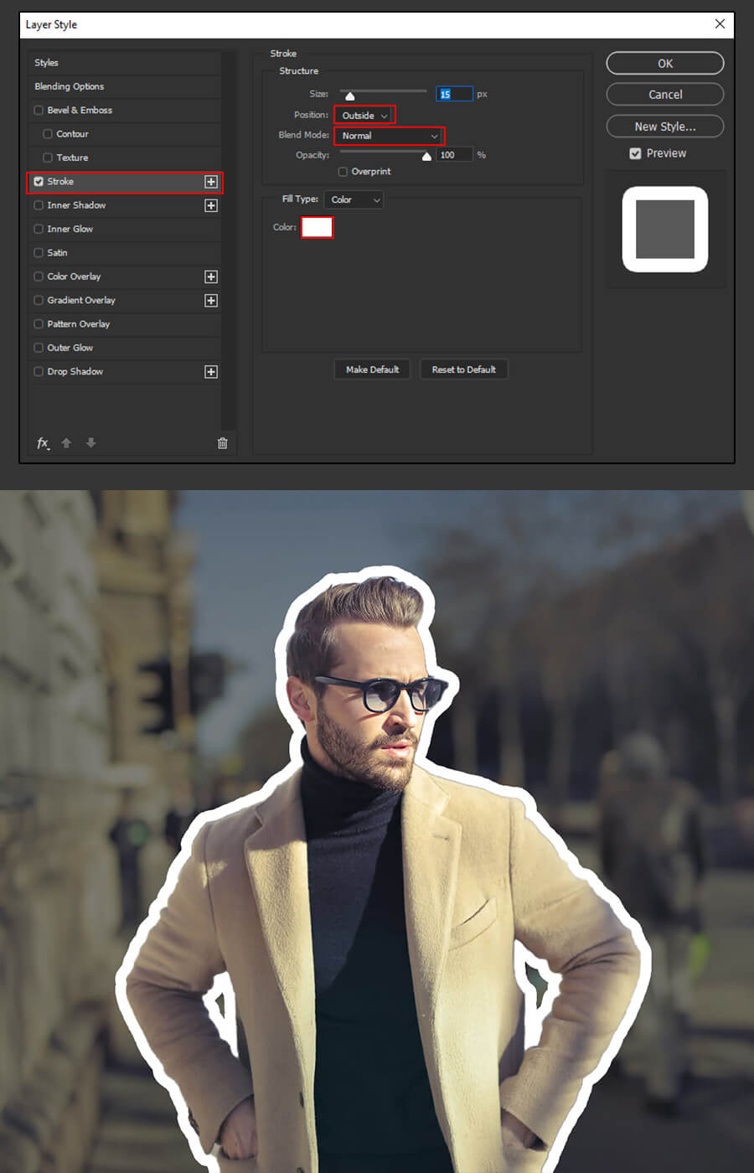Click the fx add layer effect icon

(43, 443)
